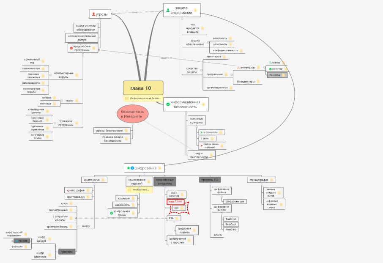Image resolution: width=383 pixels, height=263 pixels.
Task: Click the blue info icon on шифрование
Action: [x=132, y=168]
